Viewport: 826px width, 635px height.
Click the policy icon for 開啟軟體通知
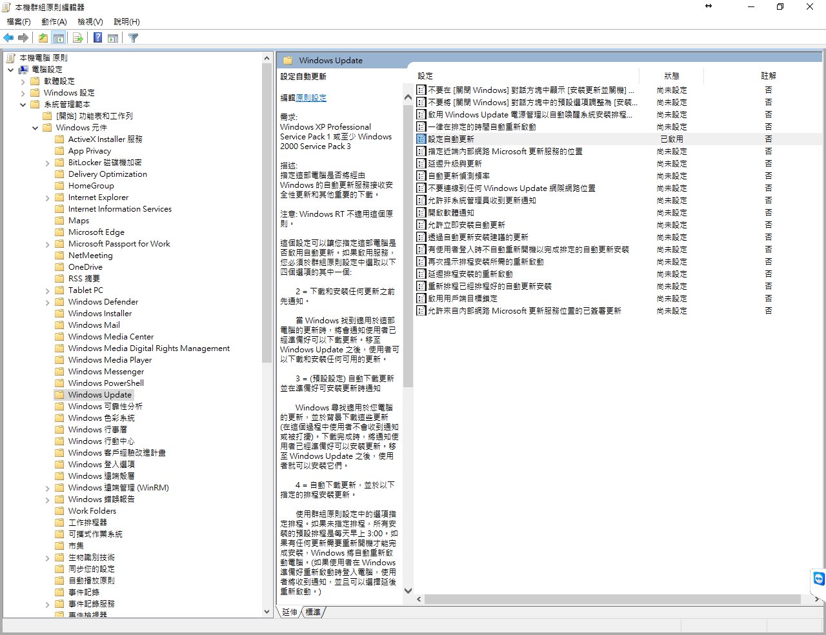pos(421,212)
